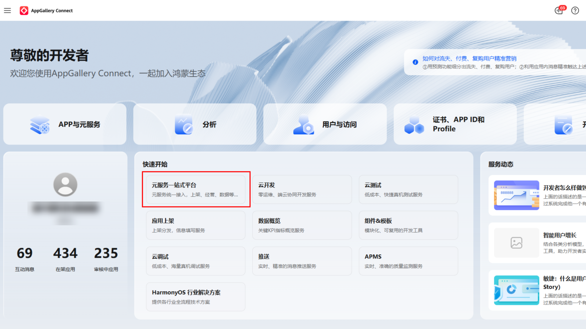Click the APP与元服务 layered icon
Viewport: 586px width, 329px height.
click(x=40, y=125)
